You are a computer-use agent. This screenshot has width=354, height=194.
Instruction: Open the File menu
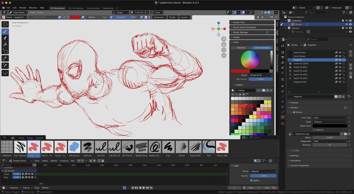tap(8, 8)
